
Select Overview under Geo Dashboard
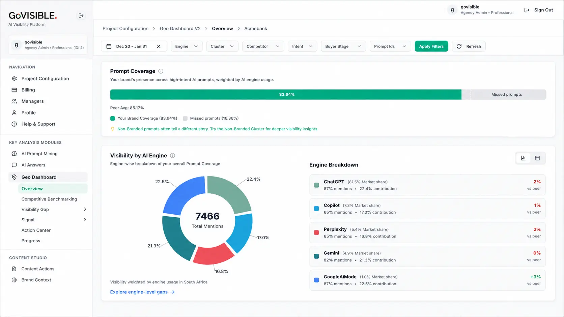pos(53,189)
